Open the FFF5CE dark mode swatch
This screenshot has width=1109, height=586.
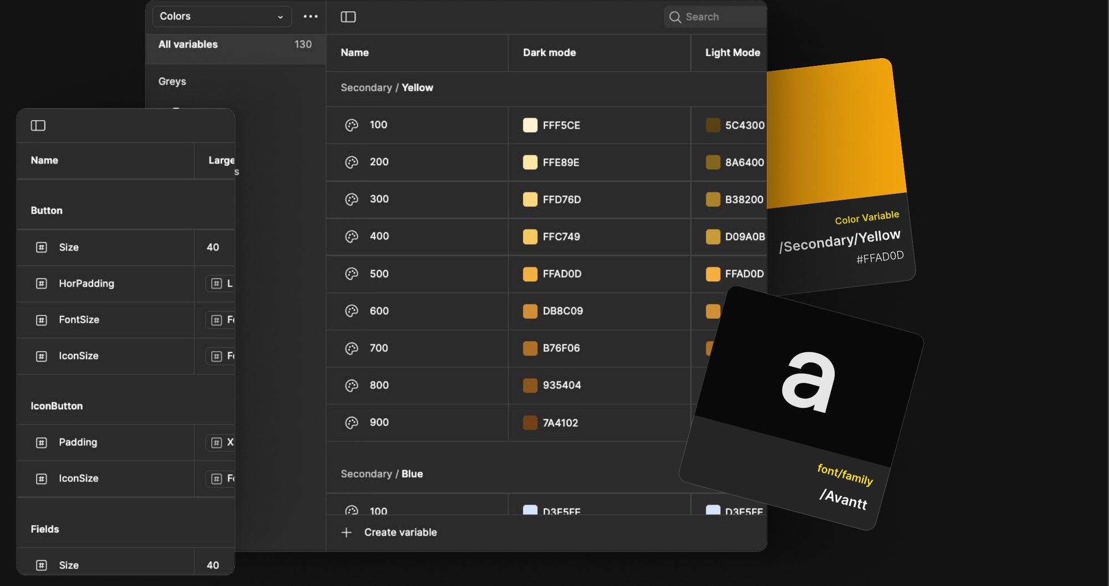click(x=530, y=125)
